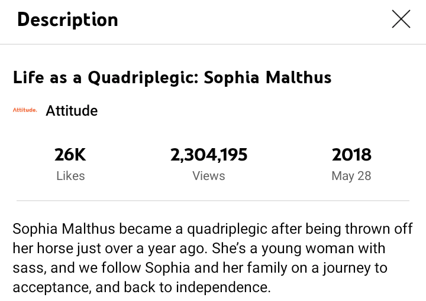Click "her family on a journey to"
This screenshot has width=426, height=301.
pos(308,268)
